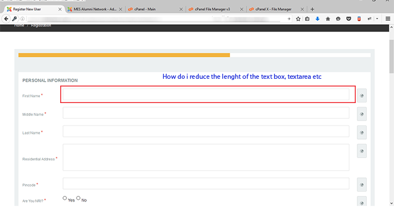Click the Pincode label
The height and width of the screenshot is (210, 394).
[x=29, y=185]
